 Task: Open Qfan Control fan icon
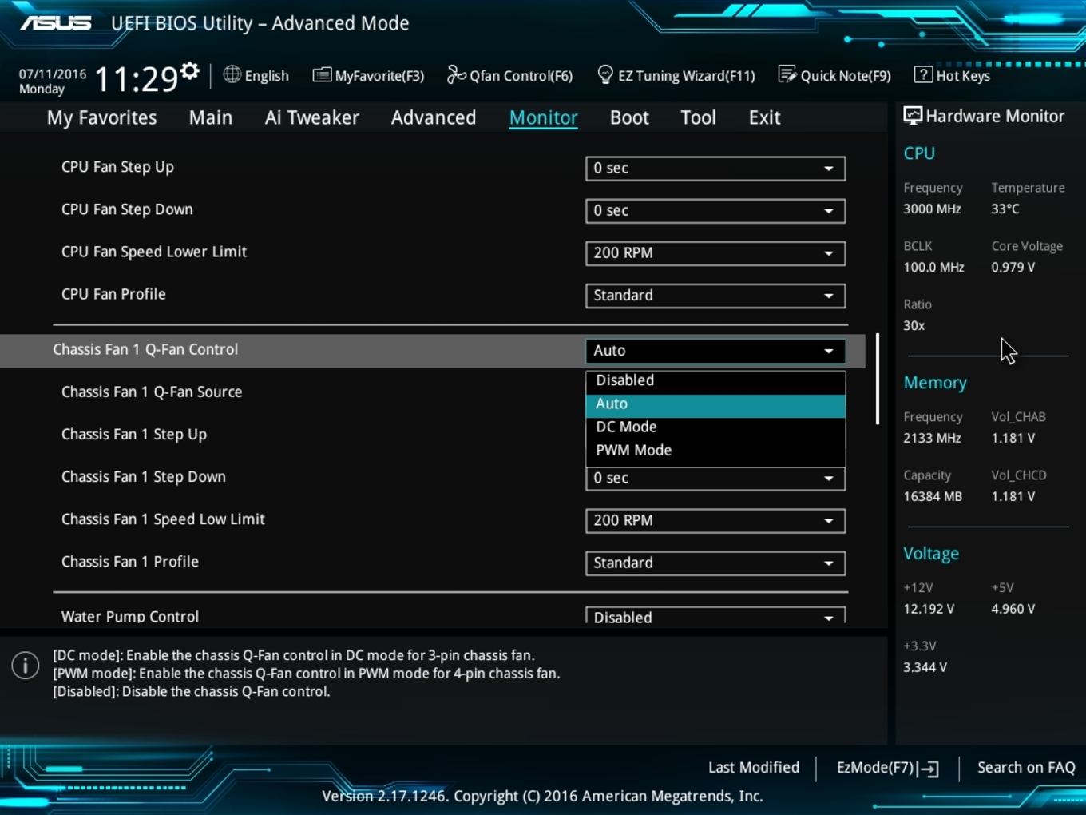tap(456, 74)
